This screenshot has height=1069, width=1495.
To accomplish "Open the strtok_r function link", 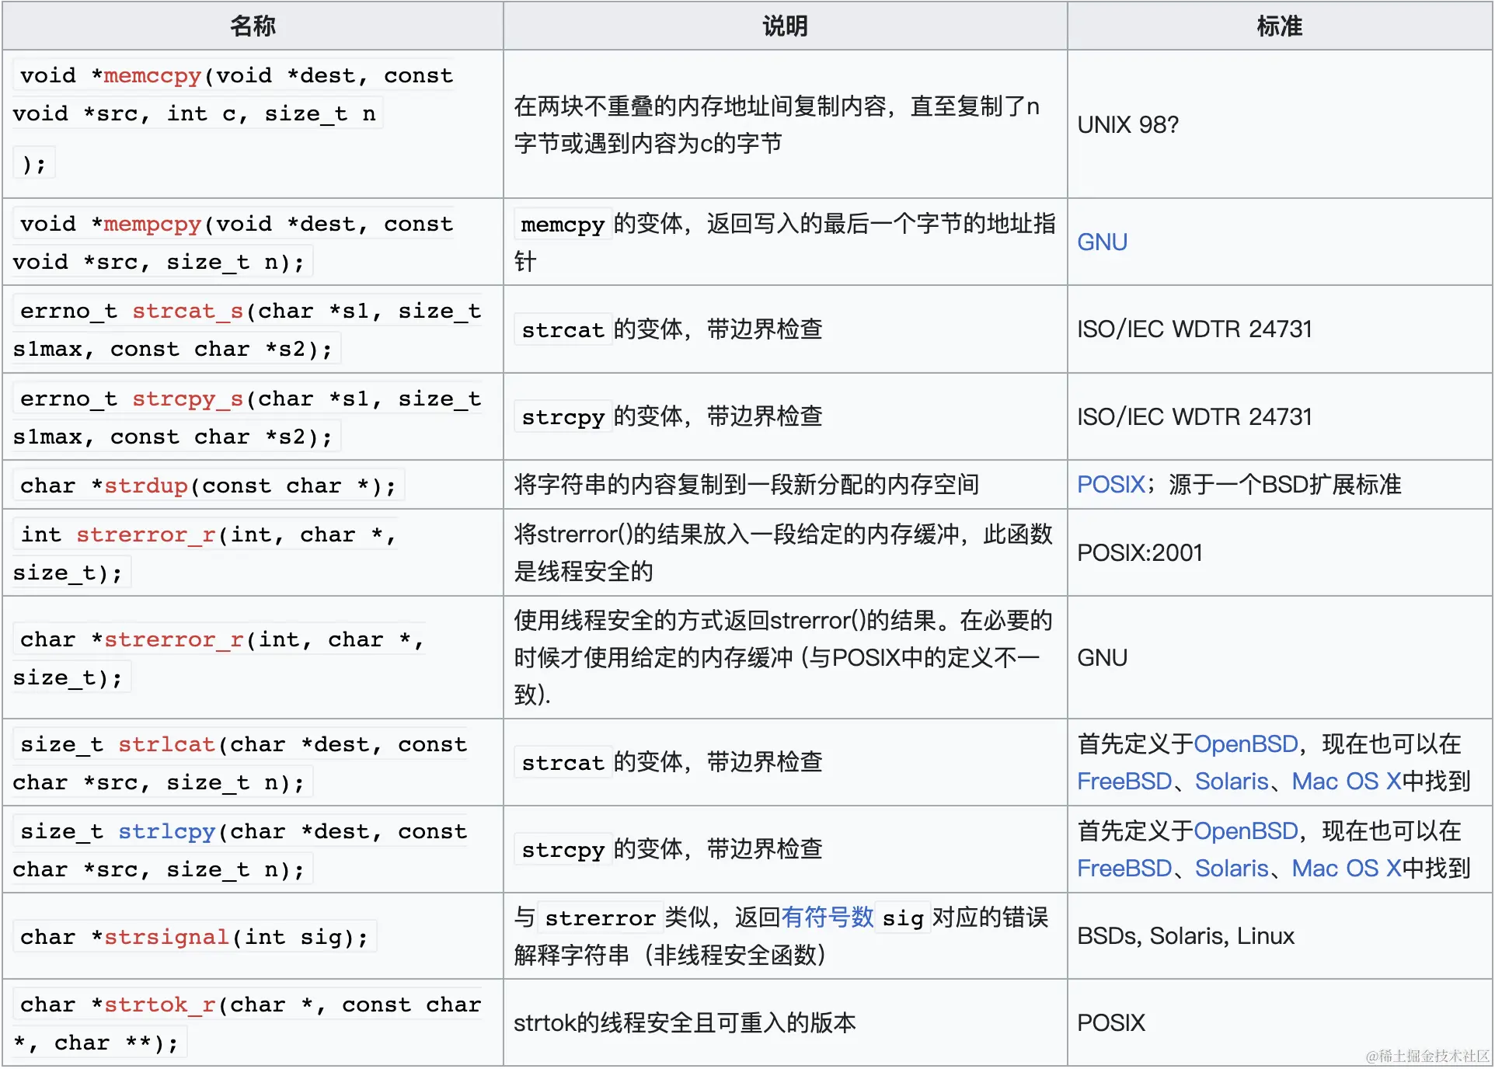I will click(160, 1005).
